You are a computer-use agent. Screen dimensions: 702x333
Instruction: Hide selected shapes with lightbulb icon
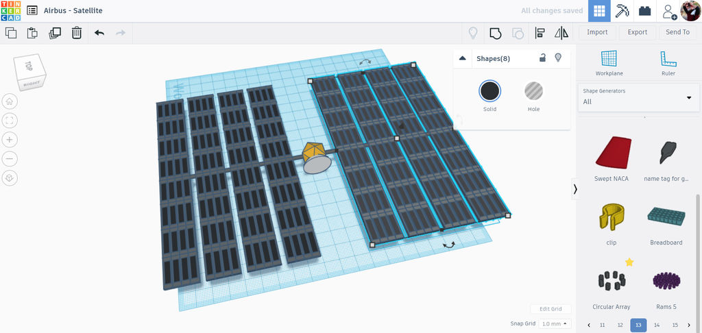(x=558, y=58)
